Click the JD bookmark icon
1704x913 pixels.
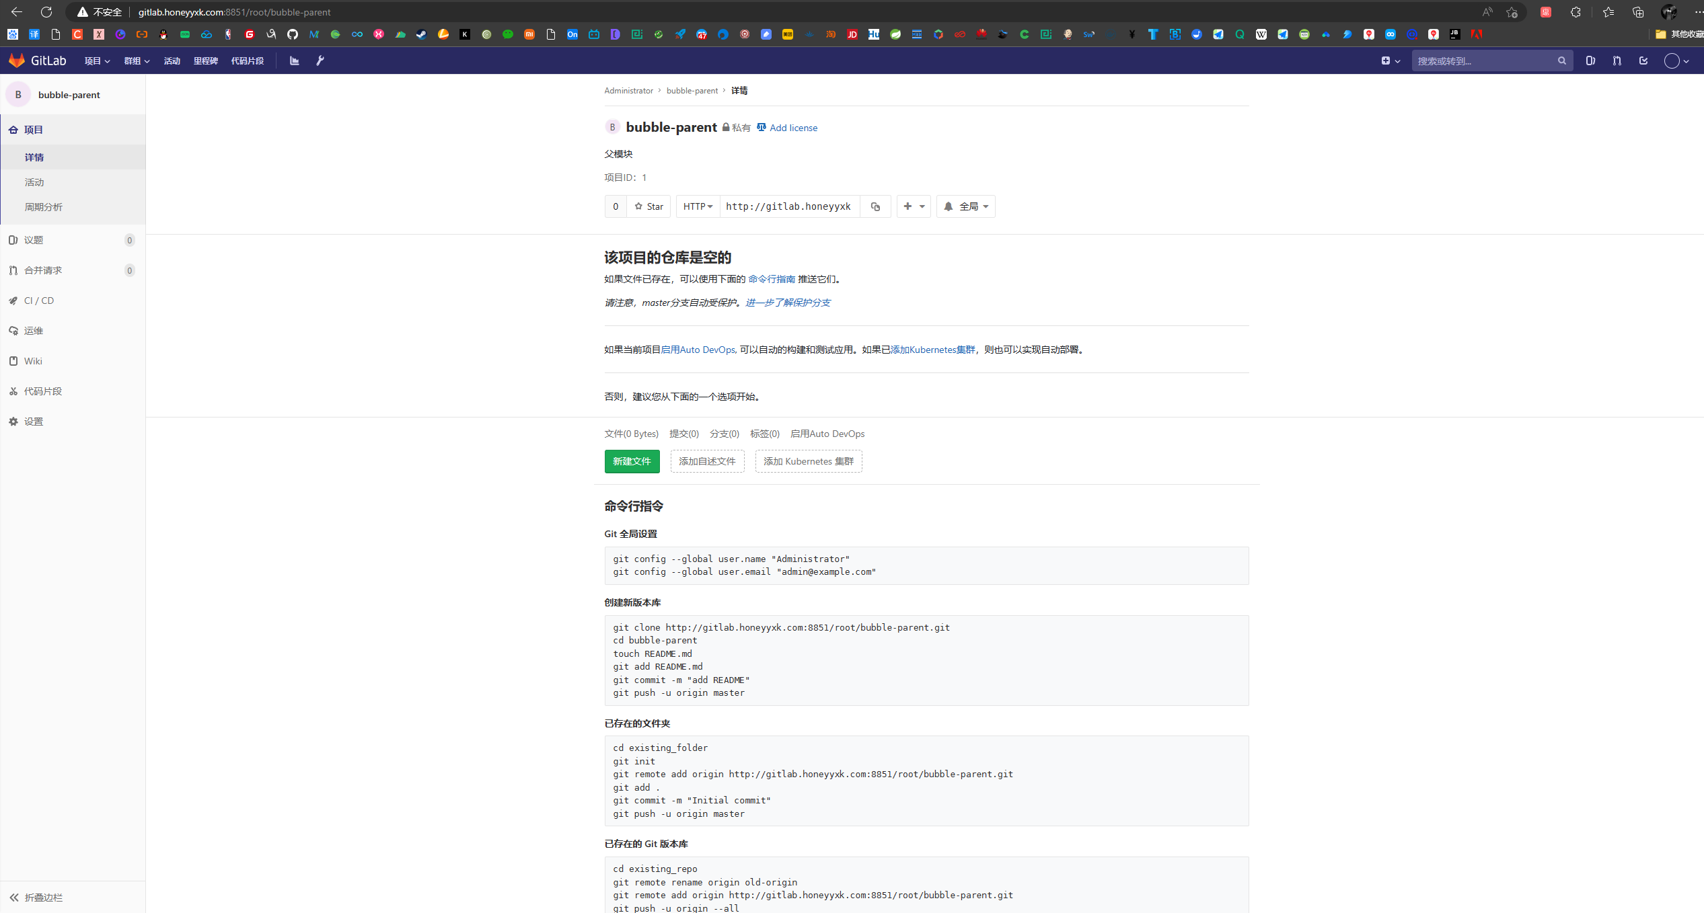(852, 34)
